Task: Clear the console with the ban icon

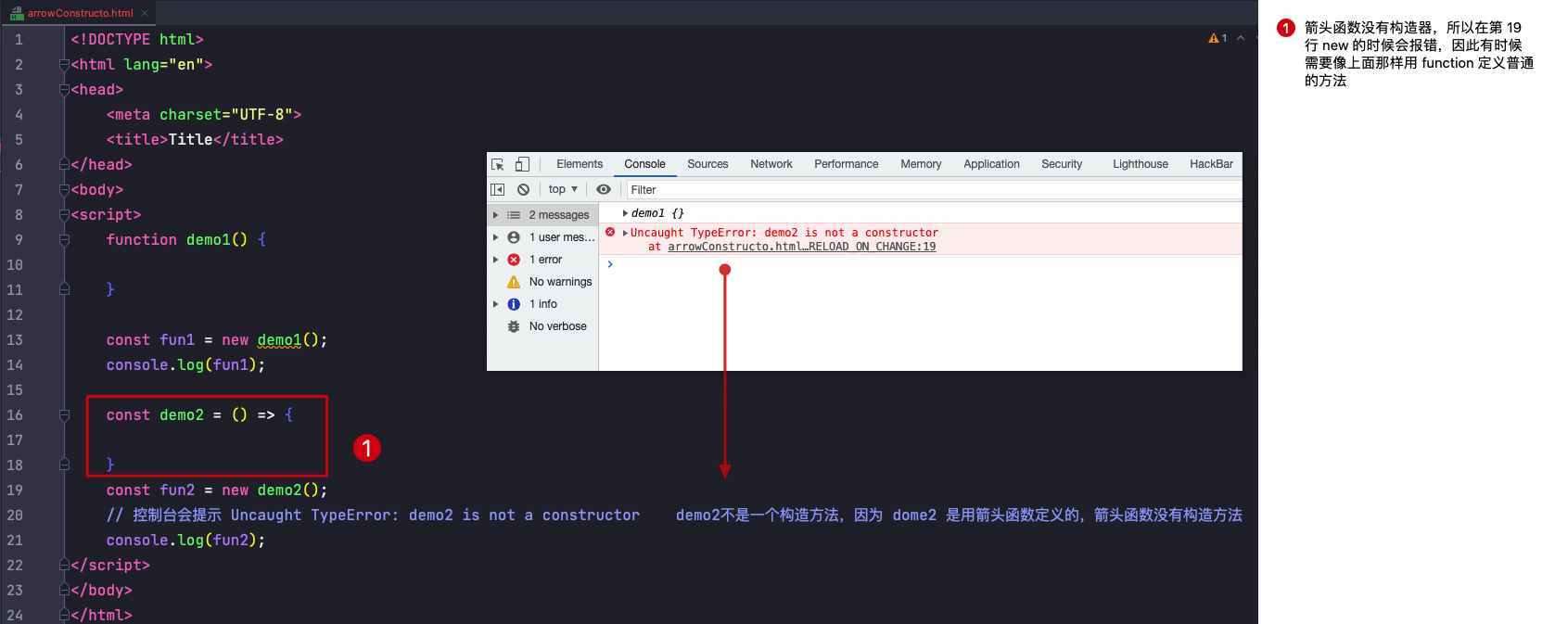Action: (523, 189)
